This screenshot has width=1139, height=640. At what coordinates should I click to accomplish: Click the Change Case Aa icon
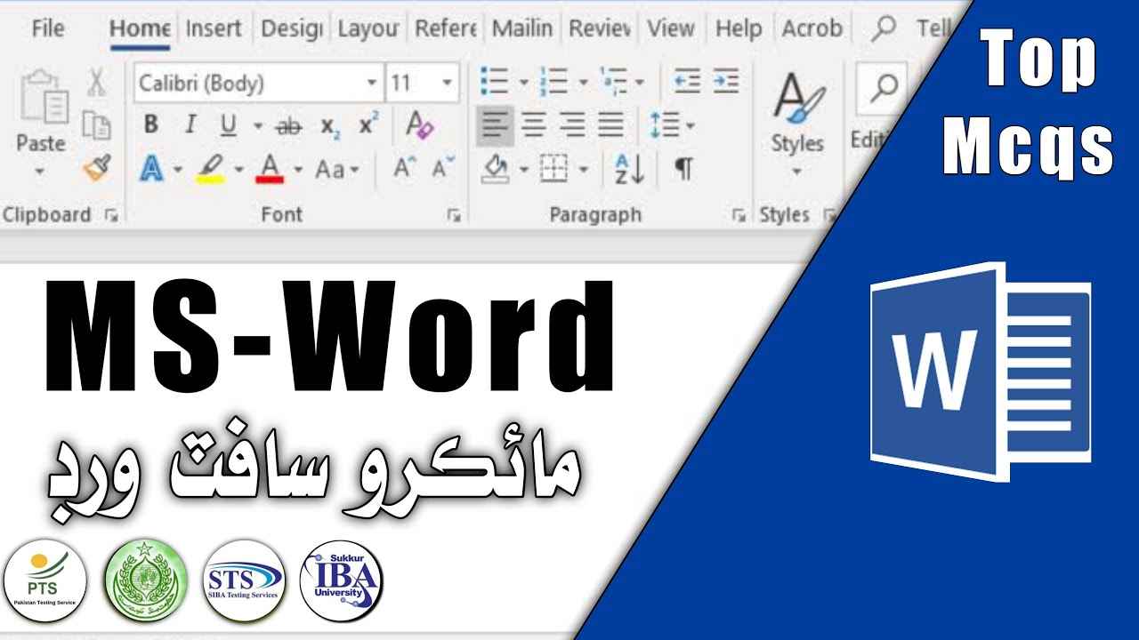(331, 169)
